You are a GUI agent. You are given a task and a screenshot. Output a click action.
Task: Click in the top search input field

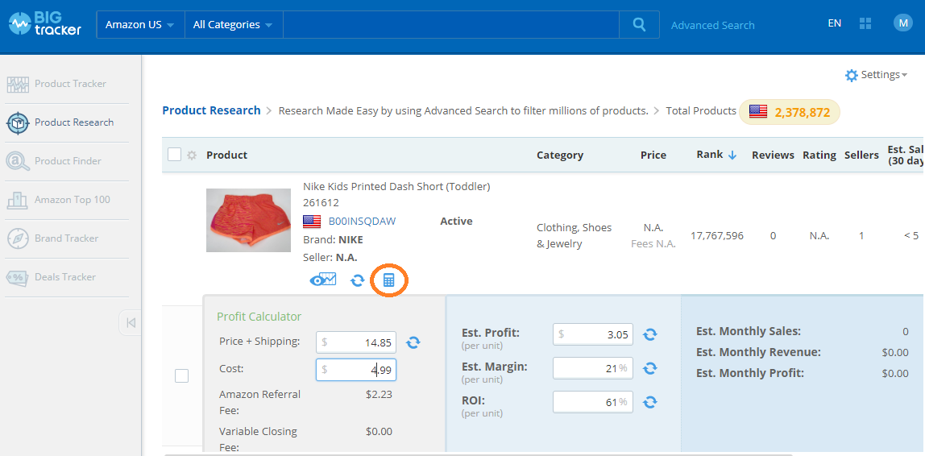(x=450, y=25)
